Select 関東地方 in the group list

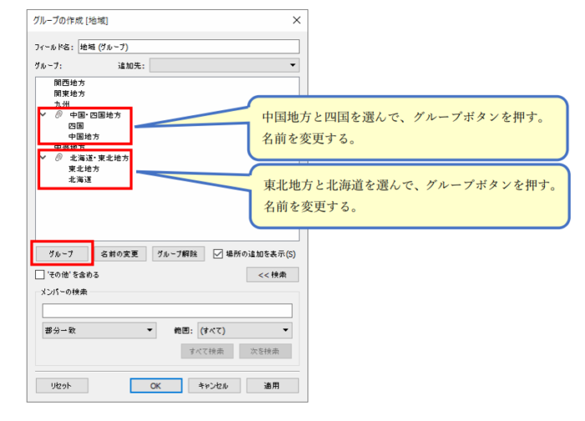[69, 94]
